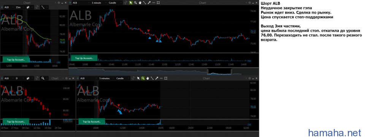Click Top Up Account button under the daily chart
Viewport: 365px width, 137px height.
[x=16, y=121]
